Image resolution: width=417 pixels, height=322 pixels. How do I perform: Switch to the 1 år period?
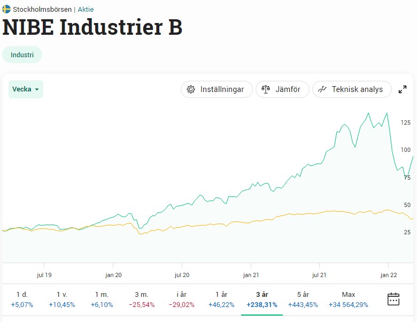tap(222, 300)
